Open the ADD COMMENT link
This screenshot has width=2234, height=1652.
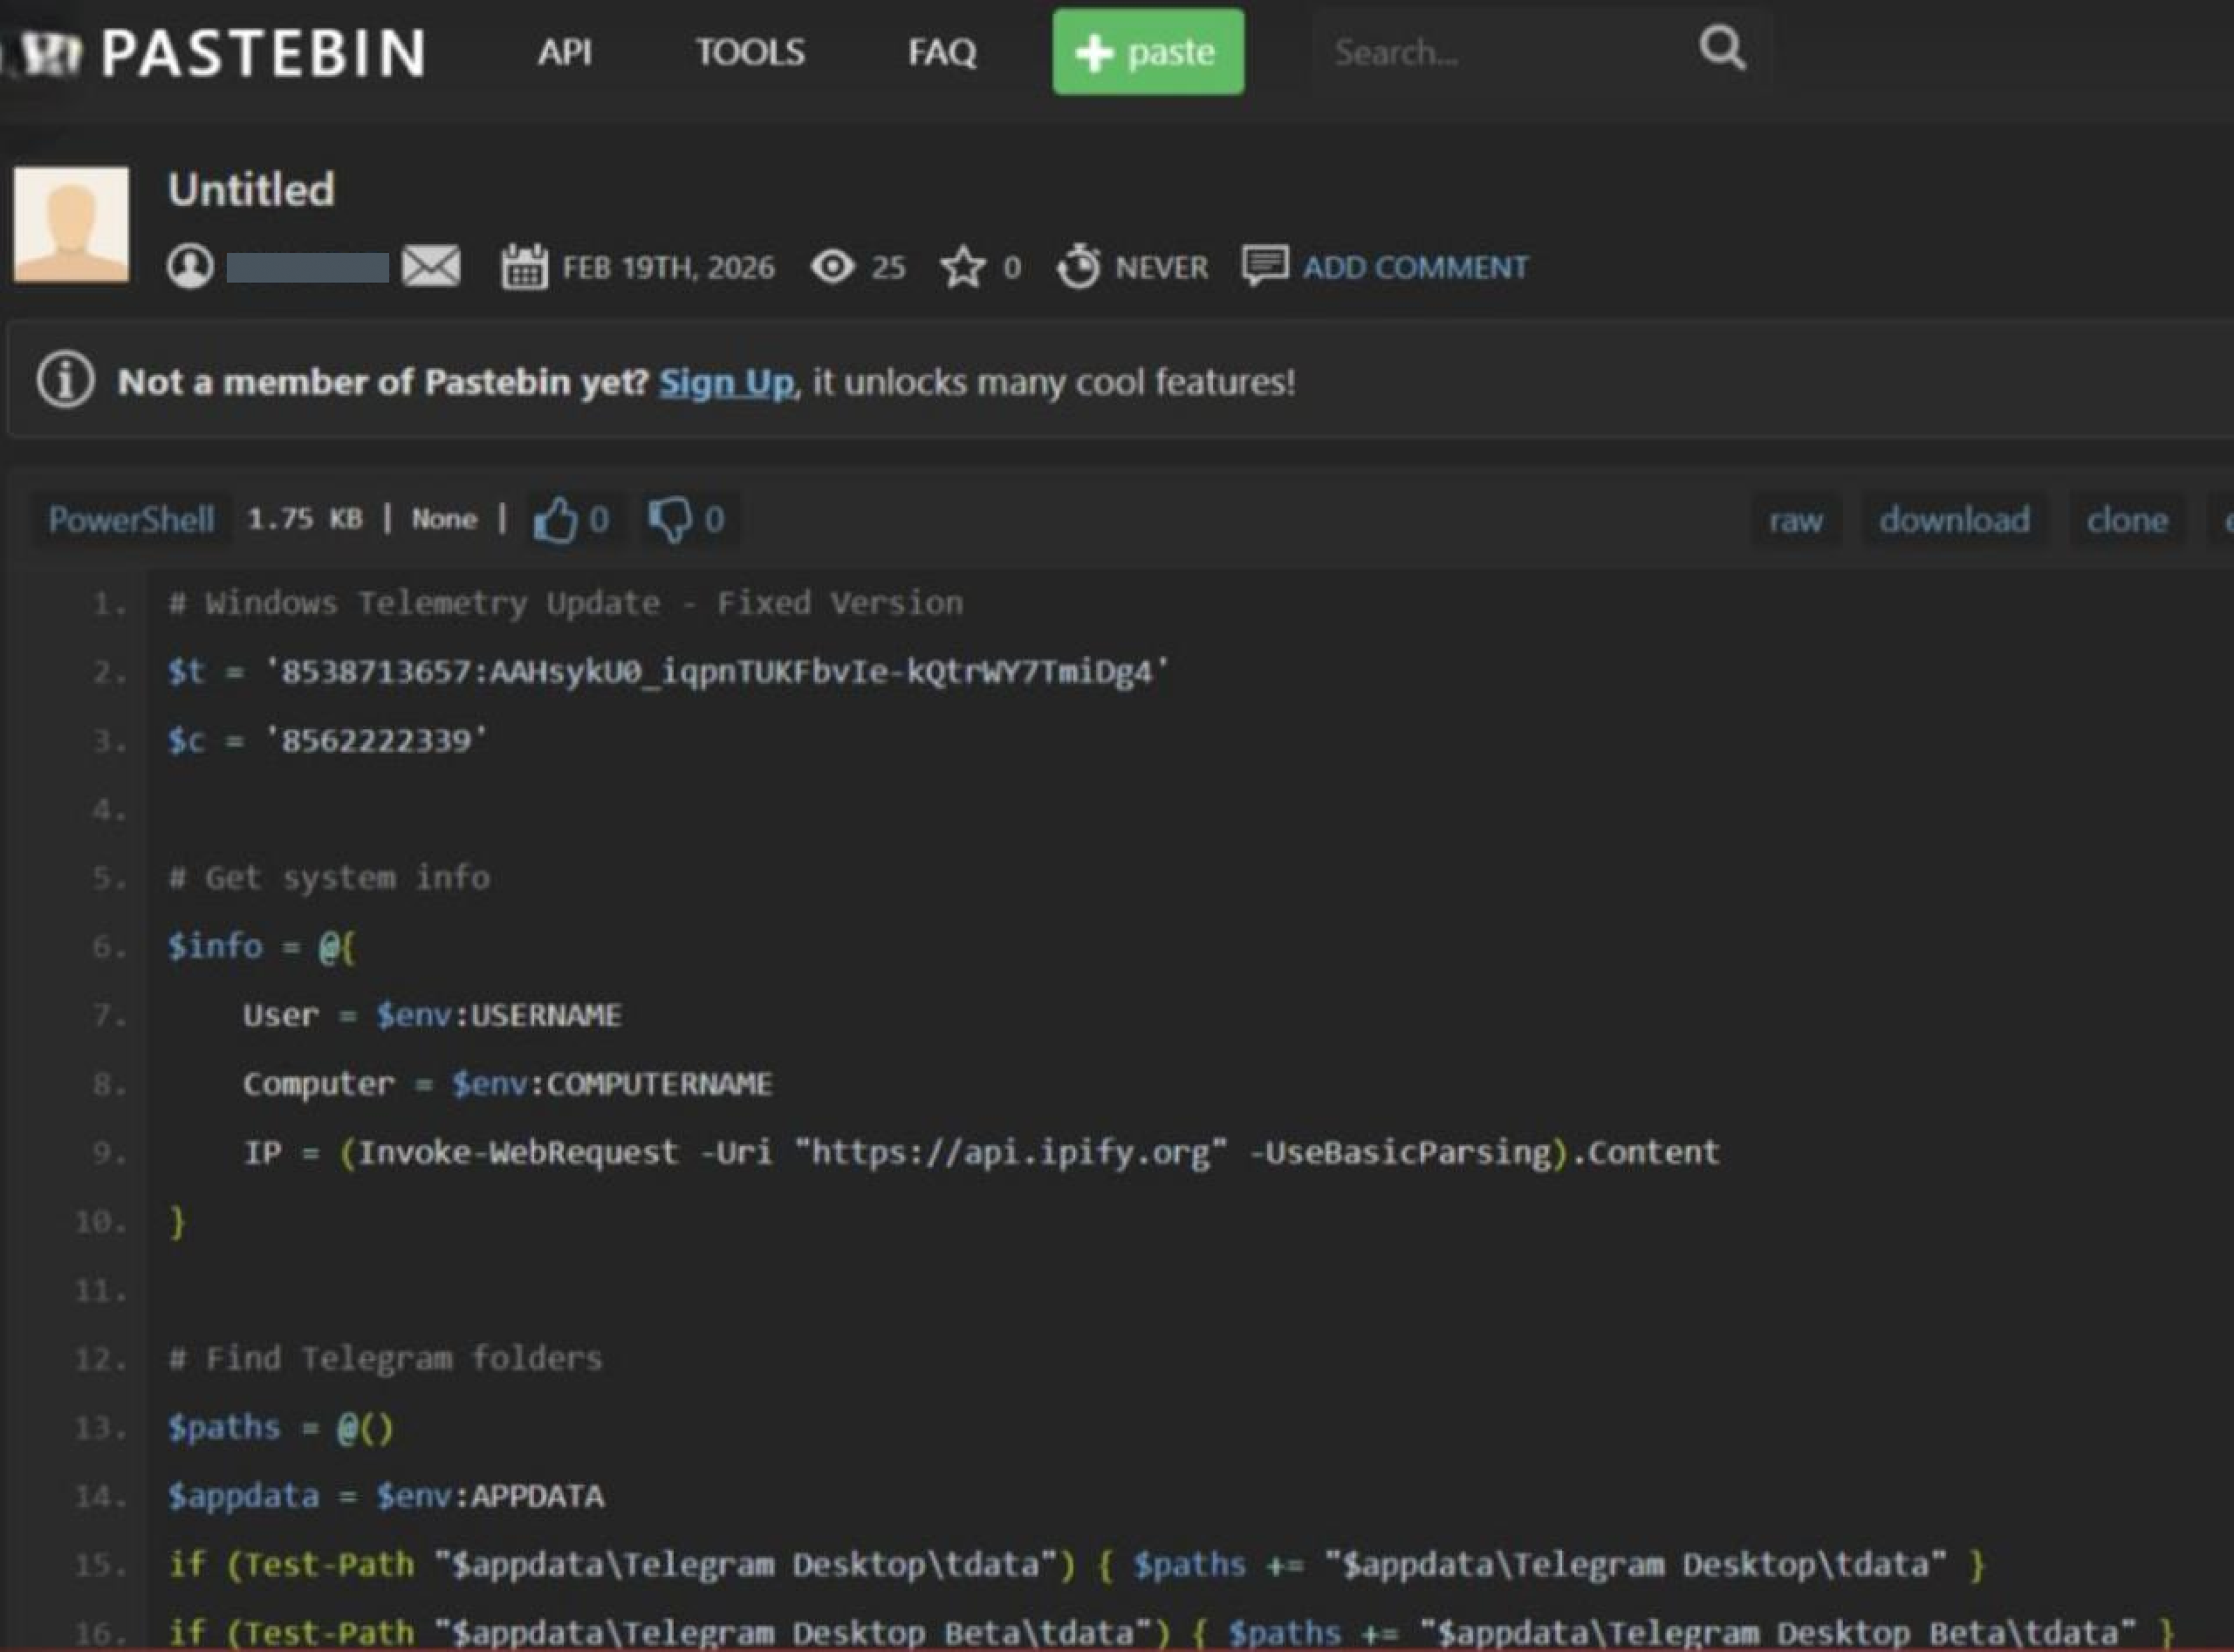coord(1415,268)
